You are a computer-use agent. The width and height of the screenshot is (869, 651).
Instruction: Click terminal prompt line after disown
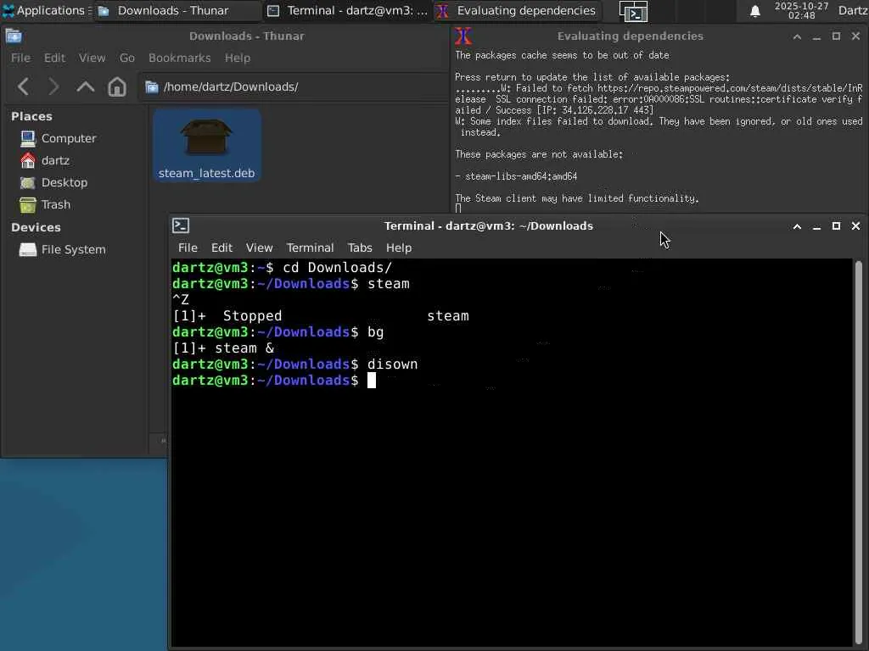point(274,381)
